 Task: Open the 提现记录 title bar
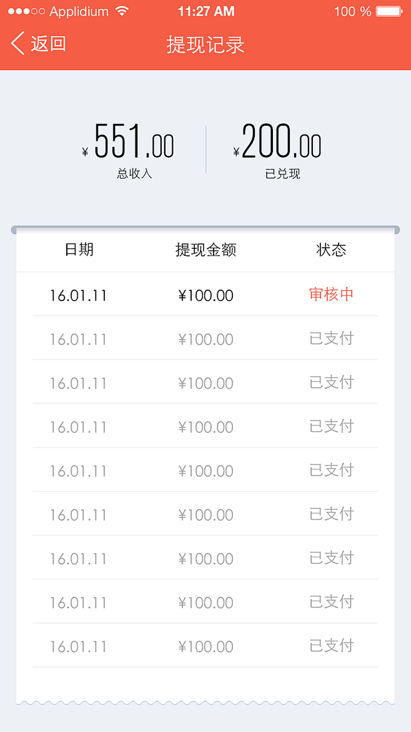pos(205,44)
